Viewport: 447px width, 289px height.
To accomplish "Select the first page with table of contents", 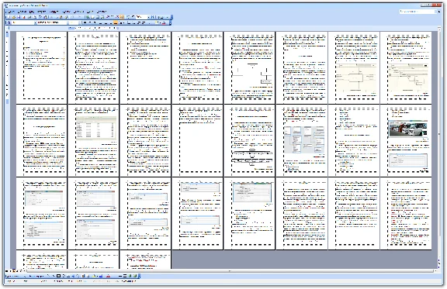I will [x=42, y=67].
